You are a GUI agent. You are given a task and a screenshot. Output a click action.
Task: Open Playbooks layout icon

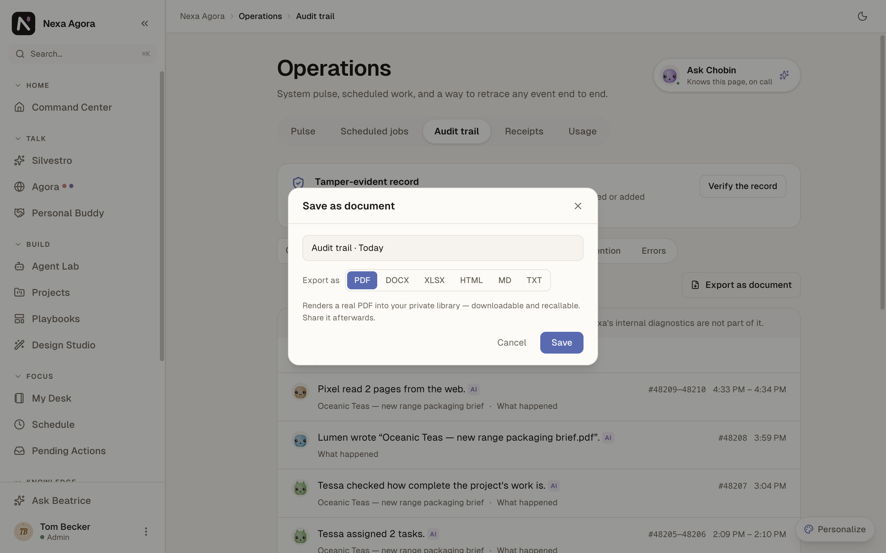tap(19, 319)
